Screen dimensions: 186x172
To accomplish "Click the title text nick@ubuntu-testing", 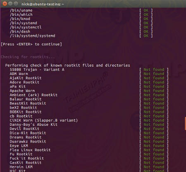I will point(43,4).
